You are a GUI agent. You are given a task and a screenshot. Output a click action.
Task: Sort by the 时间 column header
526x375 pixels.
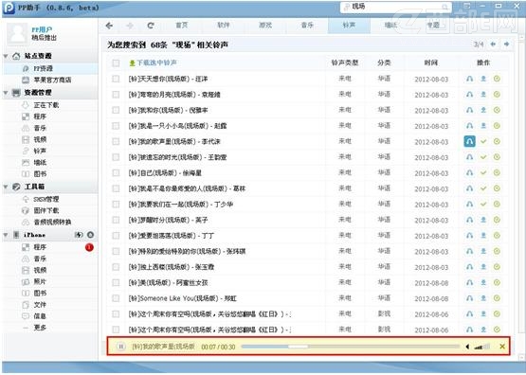coord(430,63)
